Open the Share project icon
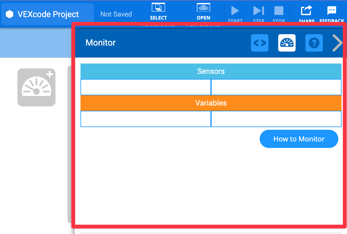 [306, 11]
